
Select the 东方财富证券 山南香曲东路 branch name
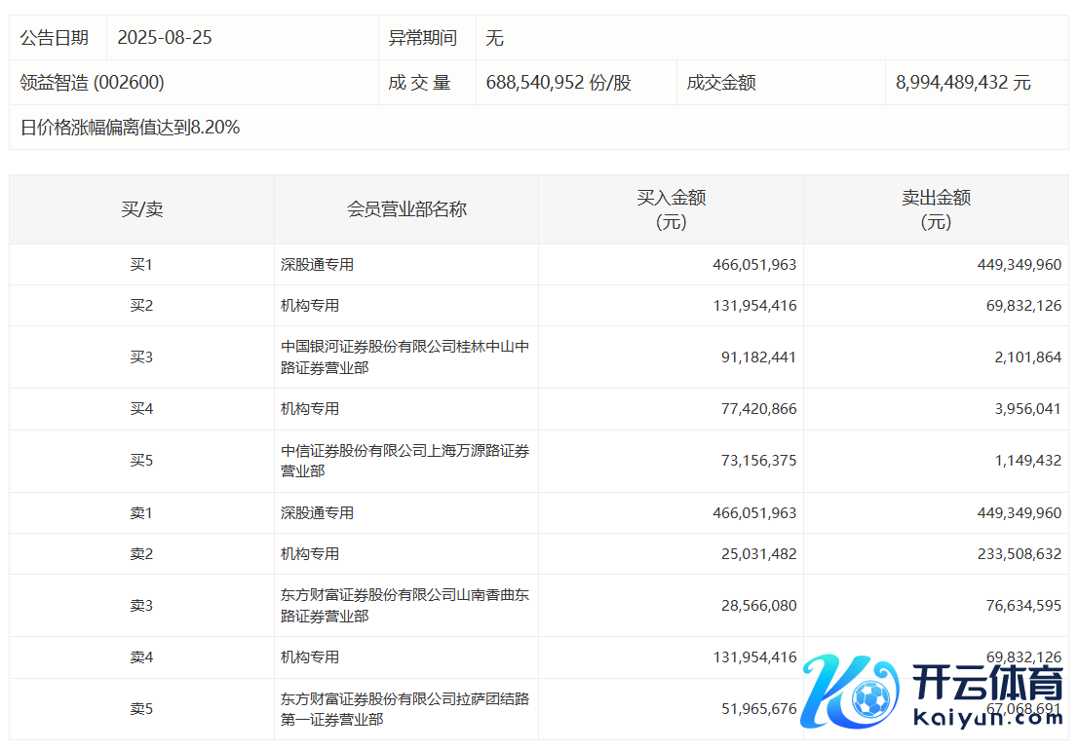[x=404, y=605]
